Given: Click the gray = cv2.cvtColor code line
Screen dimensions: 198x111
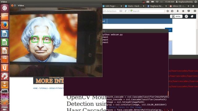Looking at the screenshot, I should (x=136, y=105).
